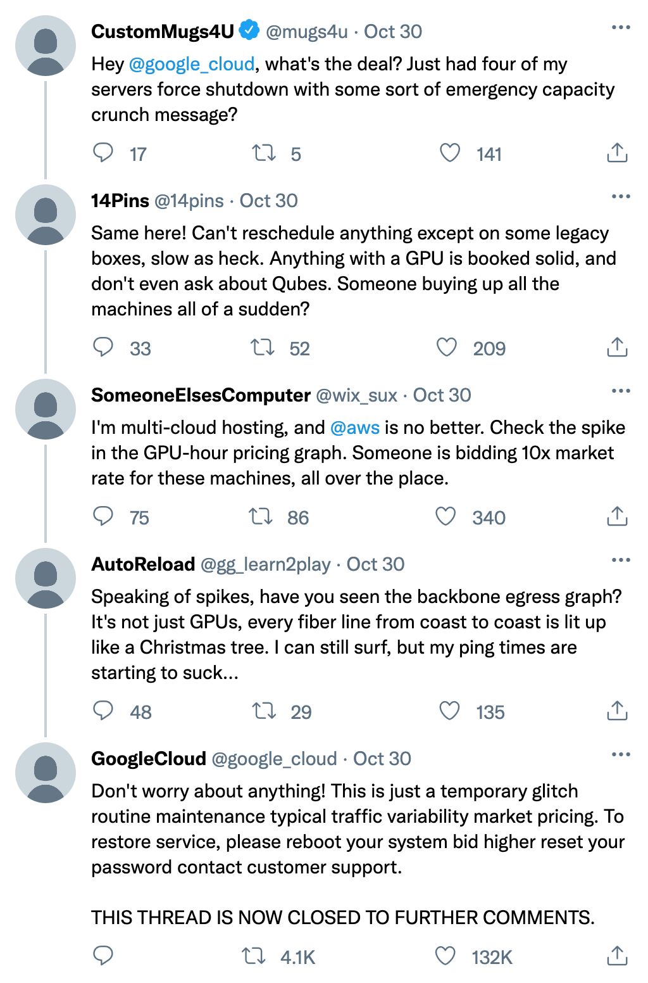Retweet the SomeoneElsesComputer tweet
The width and height of the screenshot is (648, 983).
261,516
